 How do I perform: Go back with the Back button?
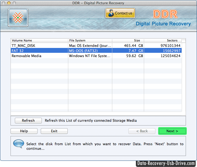[142, 131]
